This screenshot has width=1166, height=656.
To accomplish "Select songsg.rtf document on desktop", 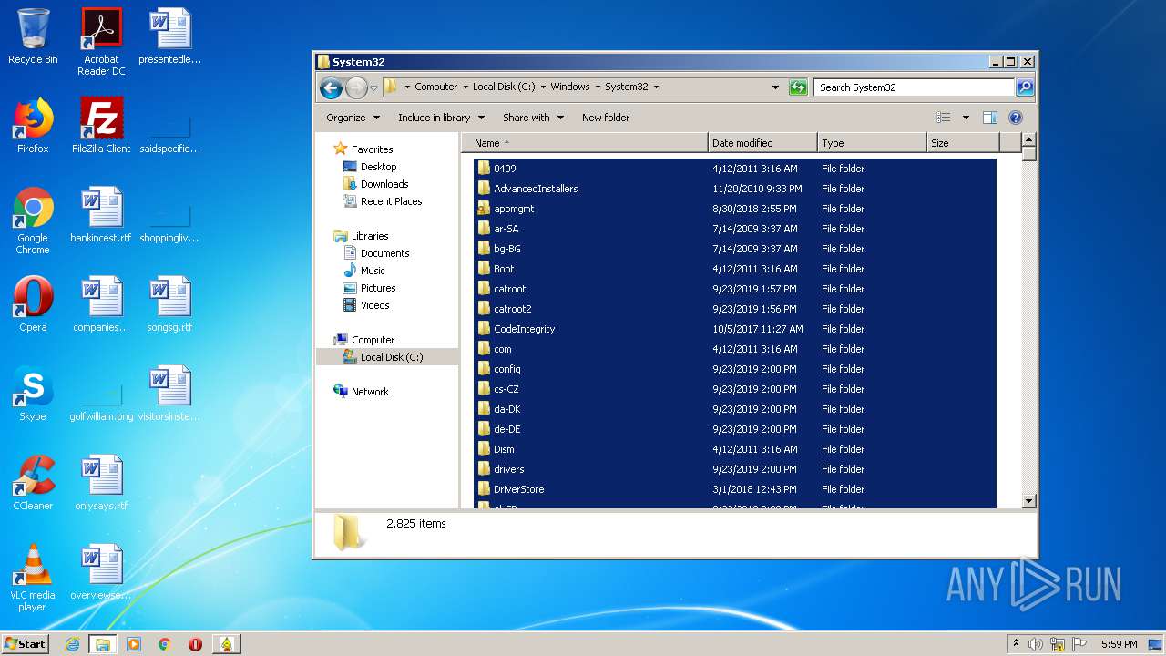I will pos(169,304).
